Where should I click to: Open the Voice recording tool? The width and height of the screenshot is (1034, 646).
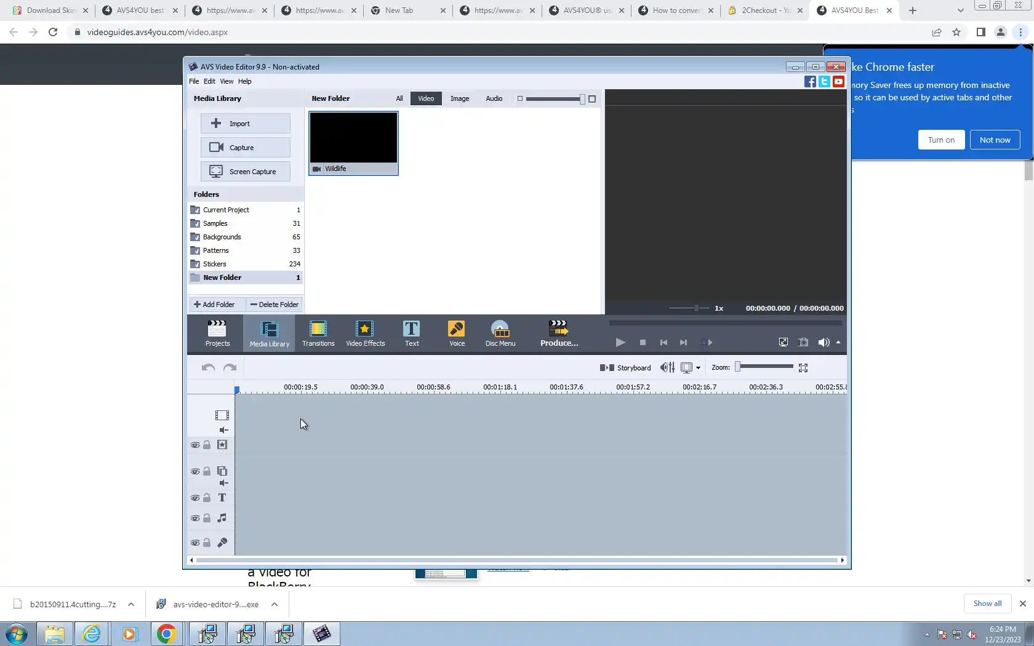(x=457, y=333)
